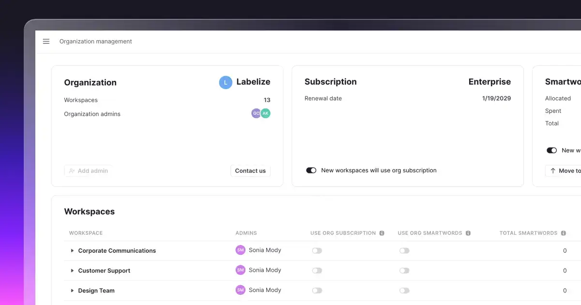
Task: Expand the Design Team workspace
Action: 72,290
